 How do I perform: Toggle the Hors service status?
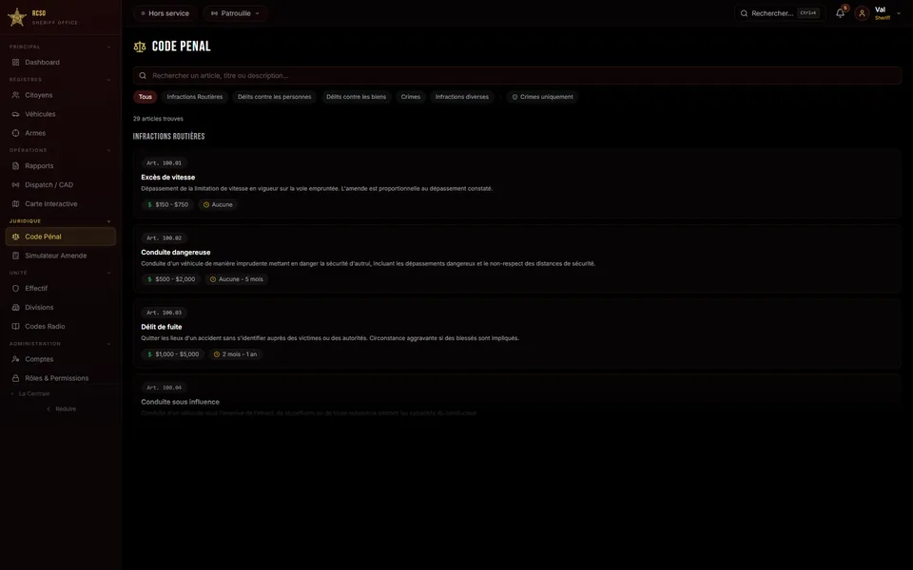coord(165,13)
